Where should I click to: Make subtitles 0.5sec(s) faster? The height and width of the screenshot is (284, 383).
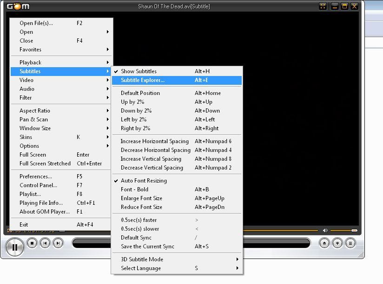pyautogui.click(x=177, y=220)
